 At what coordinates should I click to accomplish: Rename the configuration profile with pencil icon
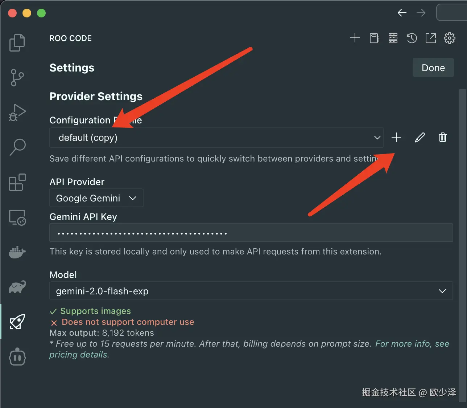coord(420,137)
